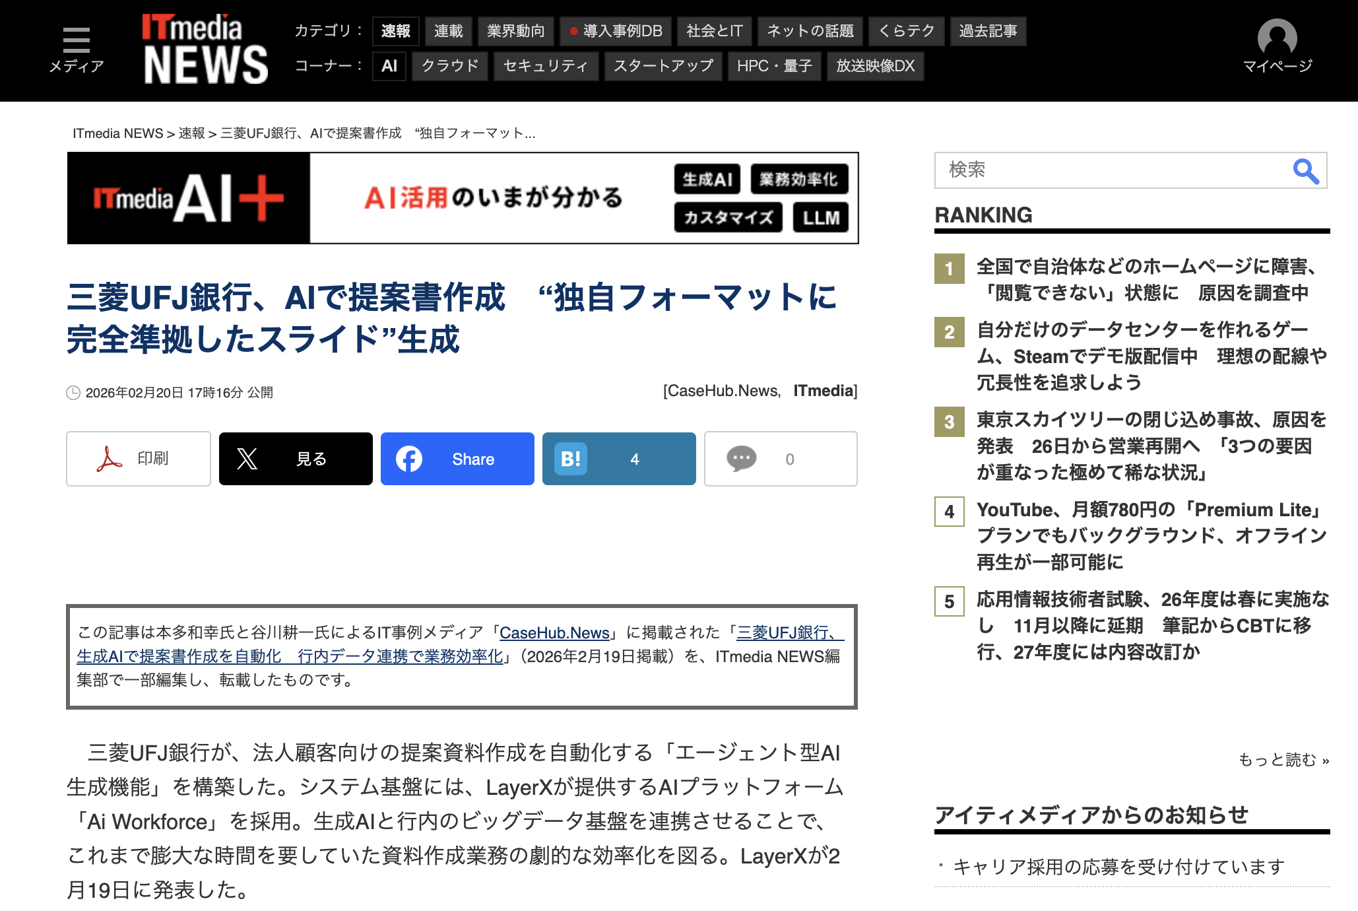The width and height of the screenshot is (1358, 911).
Task: Open the 導入事例DB category
Action: [616, 31]
